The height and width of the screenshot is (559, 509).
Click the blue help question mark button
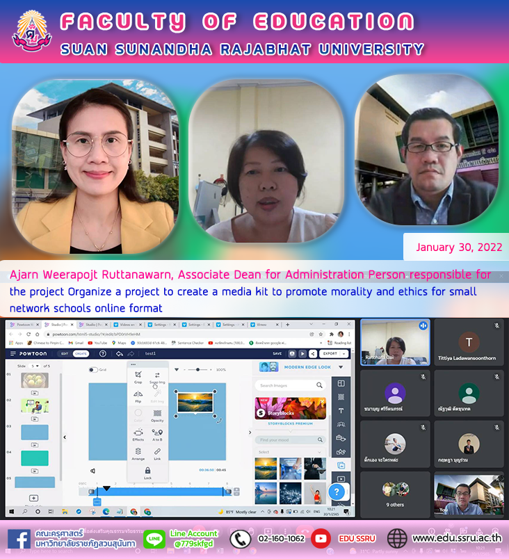337,492
